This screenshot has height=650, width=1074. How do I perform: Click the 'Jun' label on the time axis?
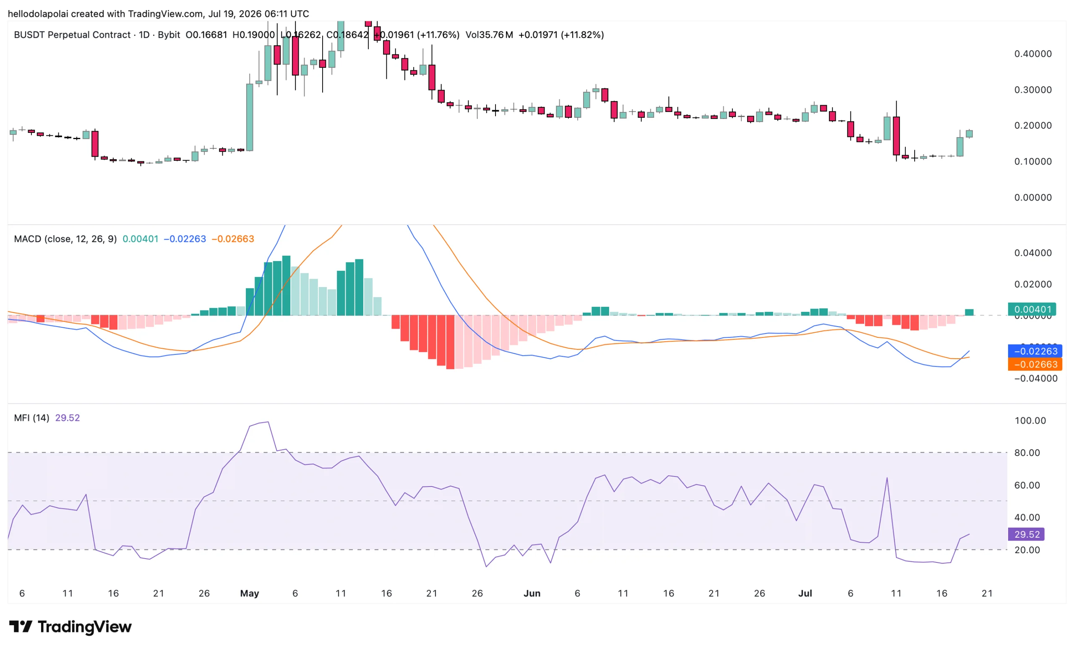(x=532, y=593)
